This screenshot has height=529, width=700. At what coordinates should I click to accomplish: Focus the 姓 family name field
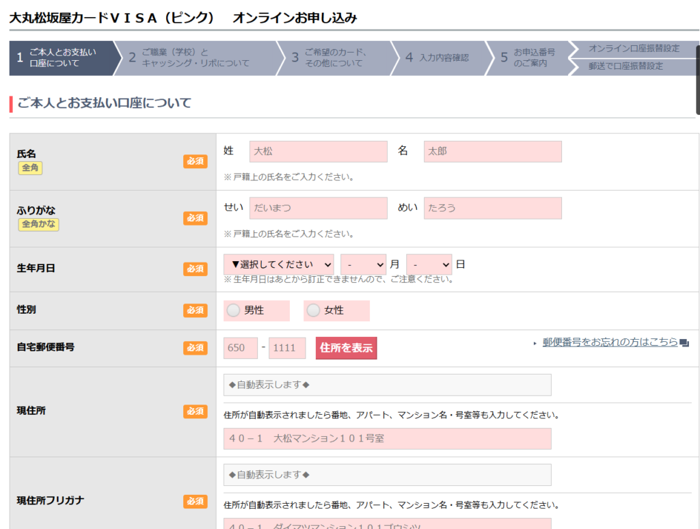point(319,151)
